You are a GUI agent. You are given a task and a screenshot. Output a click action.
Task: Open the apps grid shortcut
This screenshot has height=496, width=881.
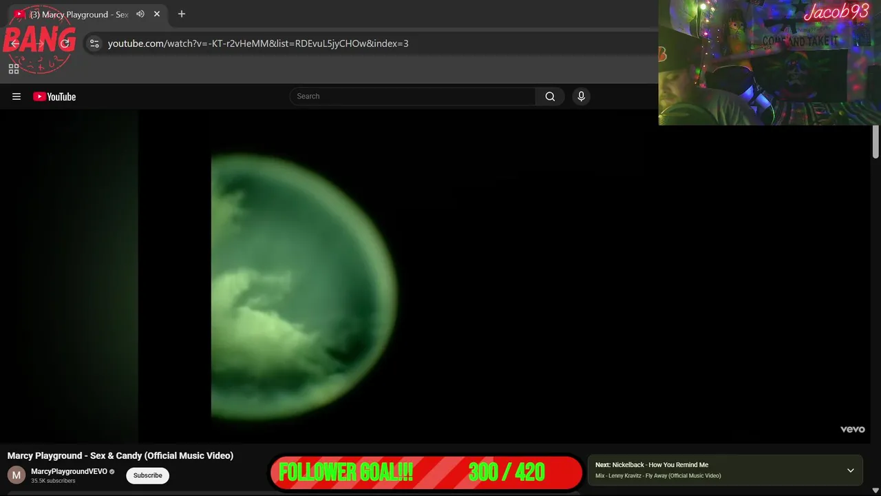tap(14, 69)
